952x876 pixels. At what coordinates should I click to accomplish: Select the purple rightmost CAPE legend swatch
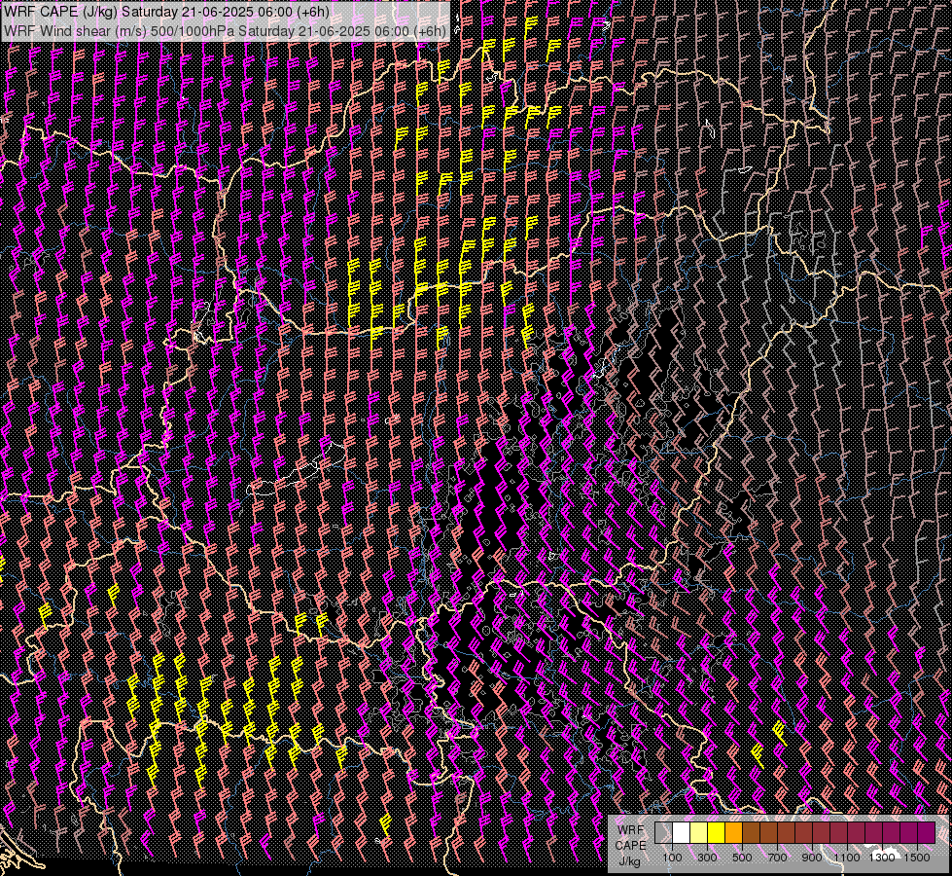(926, 832)
